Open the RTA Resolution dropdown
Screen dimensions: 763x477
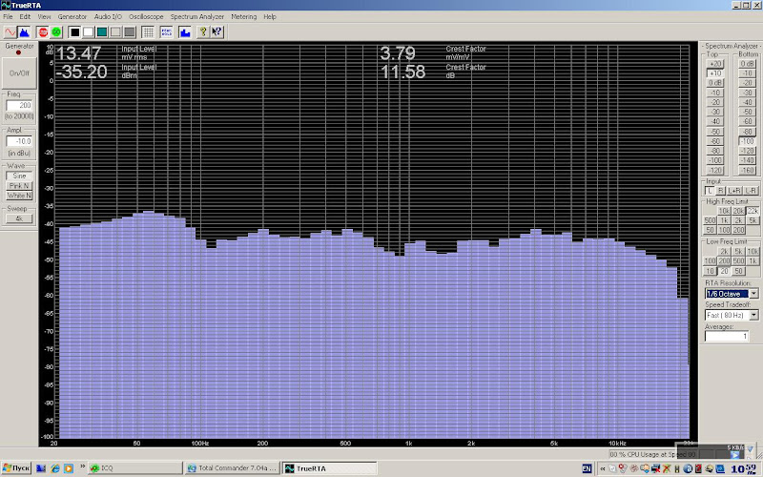coord(753,294)
